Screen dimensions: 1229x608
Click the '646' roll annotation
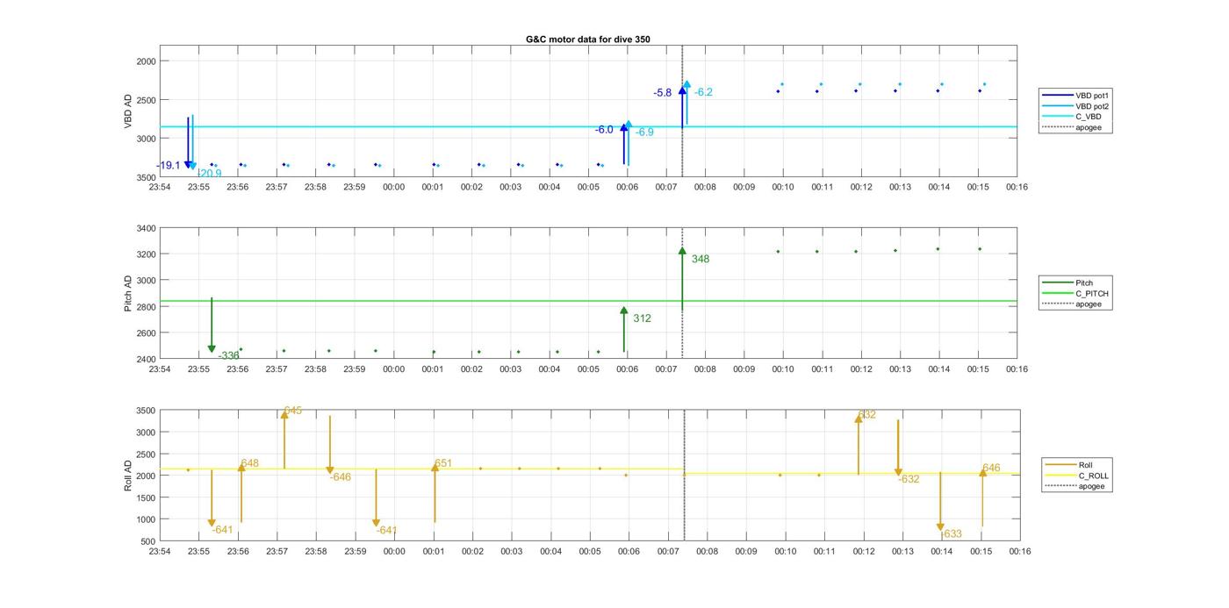coord(991,469)
